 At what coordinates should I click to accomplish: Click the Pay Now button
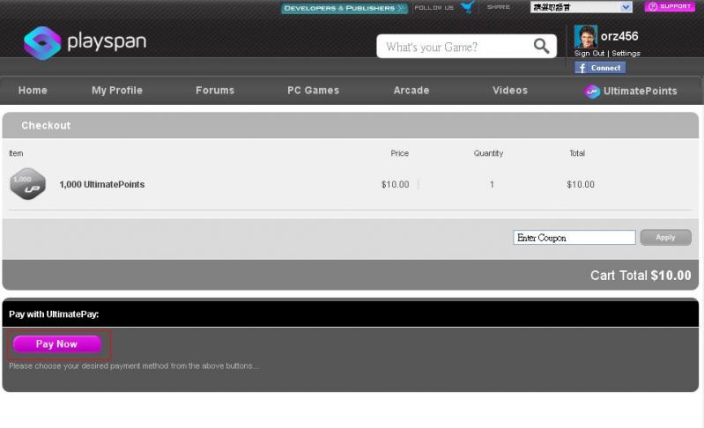click(56, 344)
